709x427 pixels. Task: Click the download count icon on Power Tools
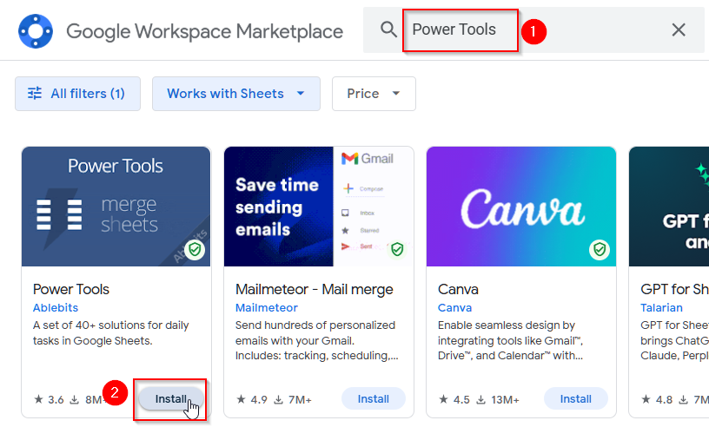[75, 400]
